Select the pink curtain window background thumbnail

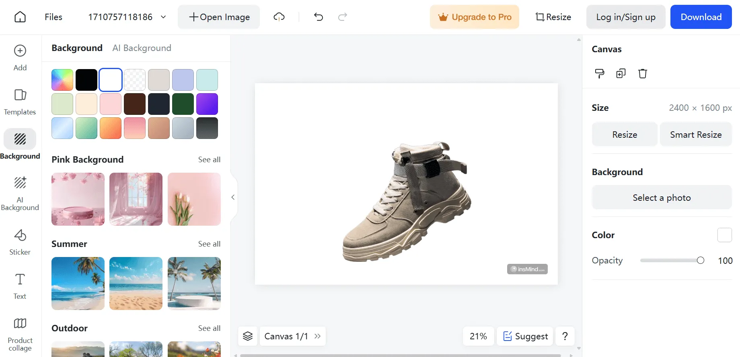click(x=136, y=199)
